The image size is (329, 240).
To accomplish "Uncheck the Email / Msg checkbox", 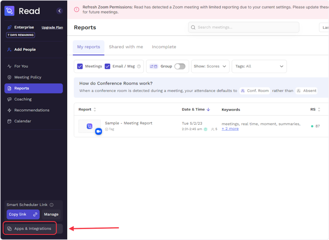I will point(108,66).
